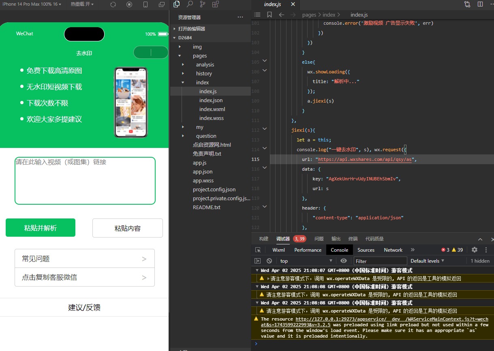Collapse the pages folder

click(210, 56)
